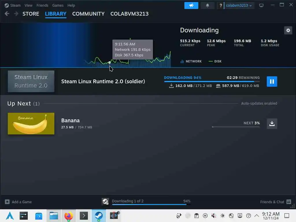Click Add a Game
296x222 pixels.
coord(18,202)
